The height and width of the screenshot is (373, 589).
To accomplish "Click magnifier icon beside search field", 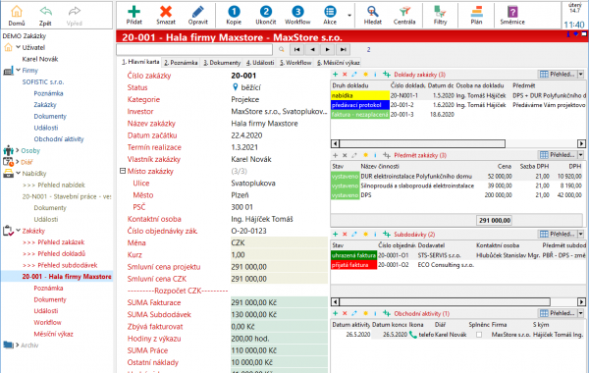I will [282, 49].
